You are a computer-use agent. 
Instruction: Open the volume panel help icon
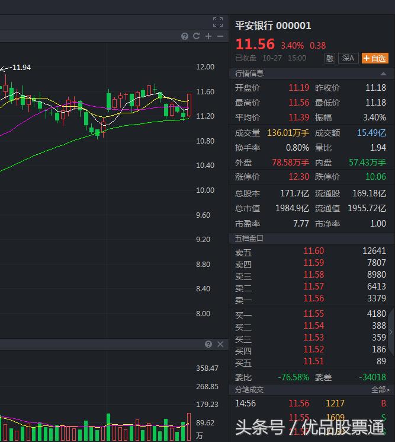(208, 344)
